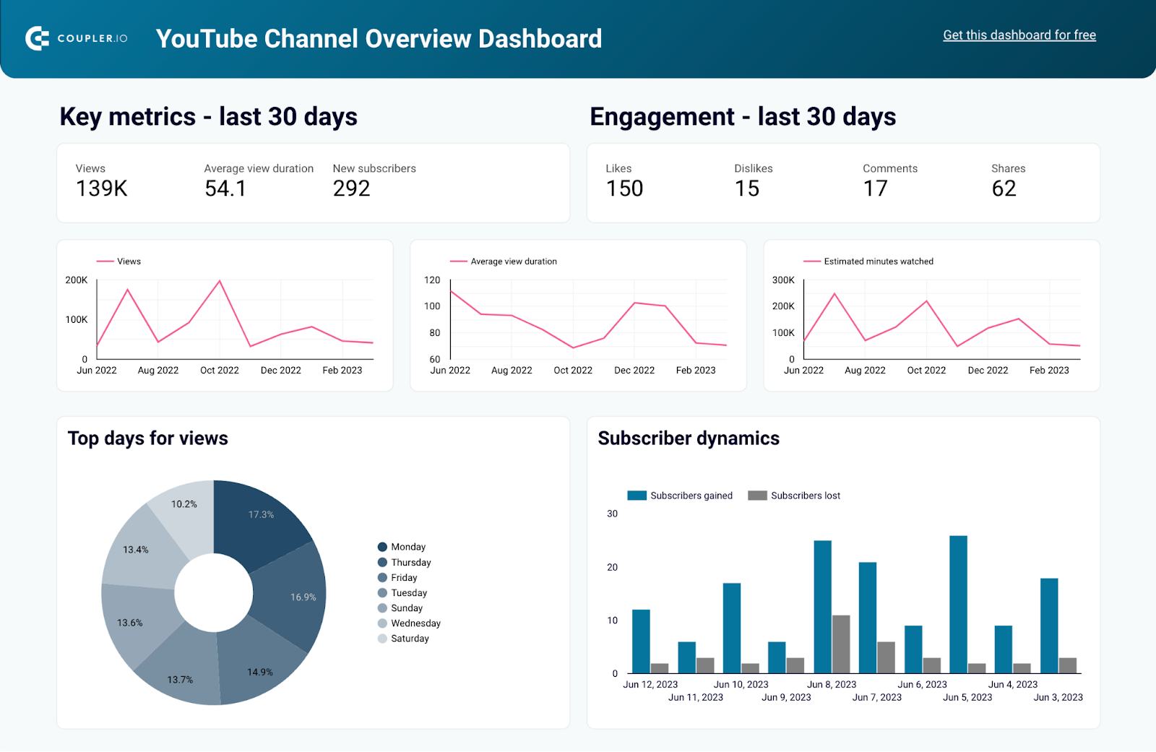Select the 'Engagement - last 30 days' header
1156x752 pixels.
[x=743, y=116]
